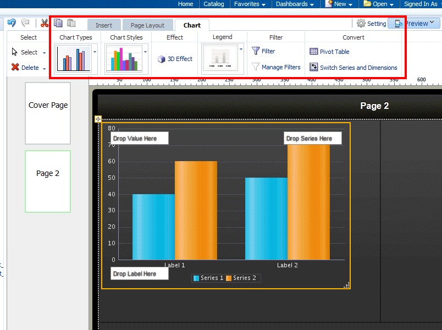Select the bar chart type thumbnail

coord(74,59)
